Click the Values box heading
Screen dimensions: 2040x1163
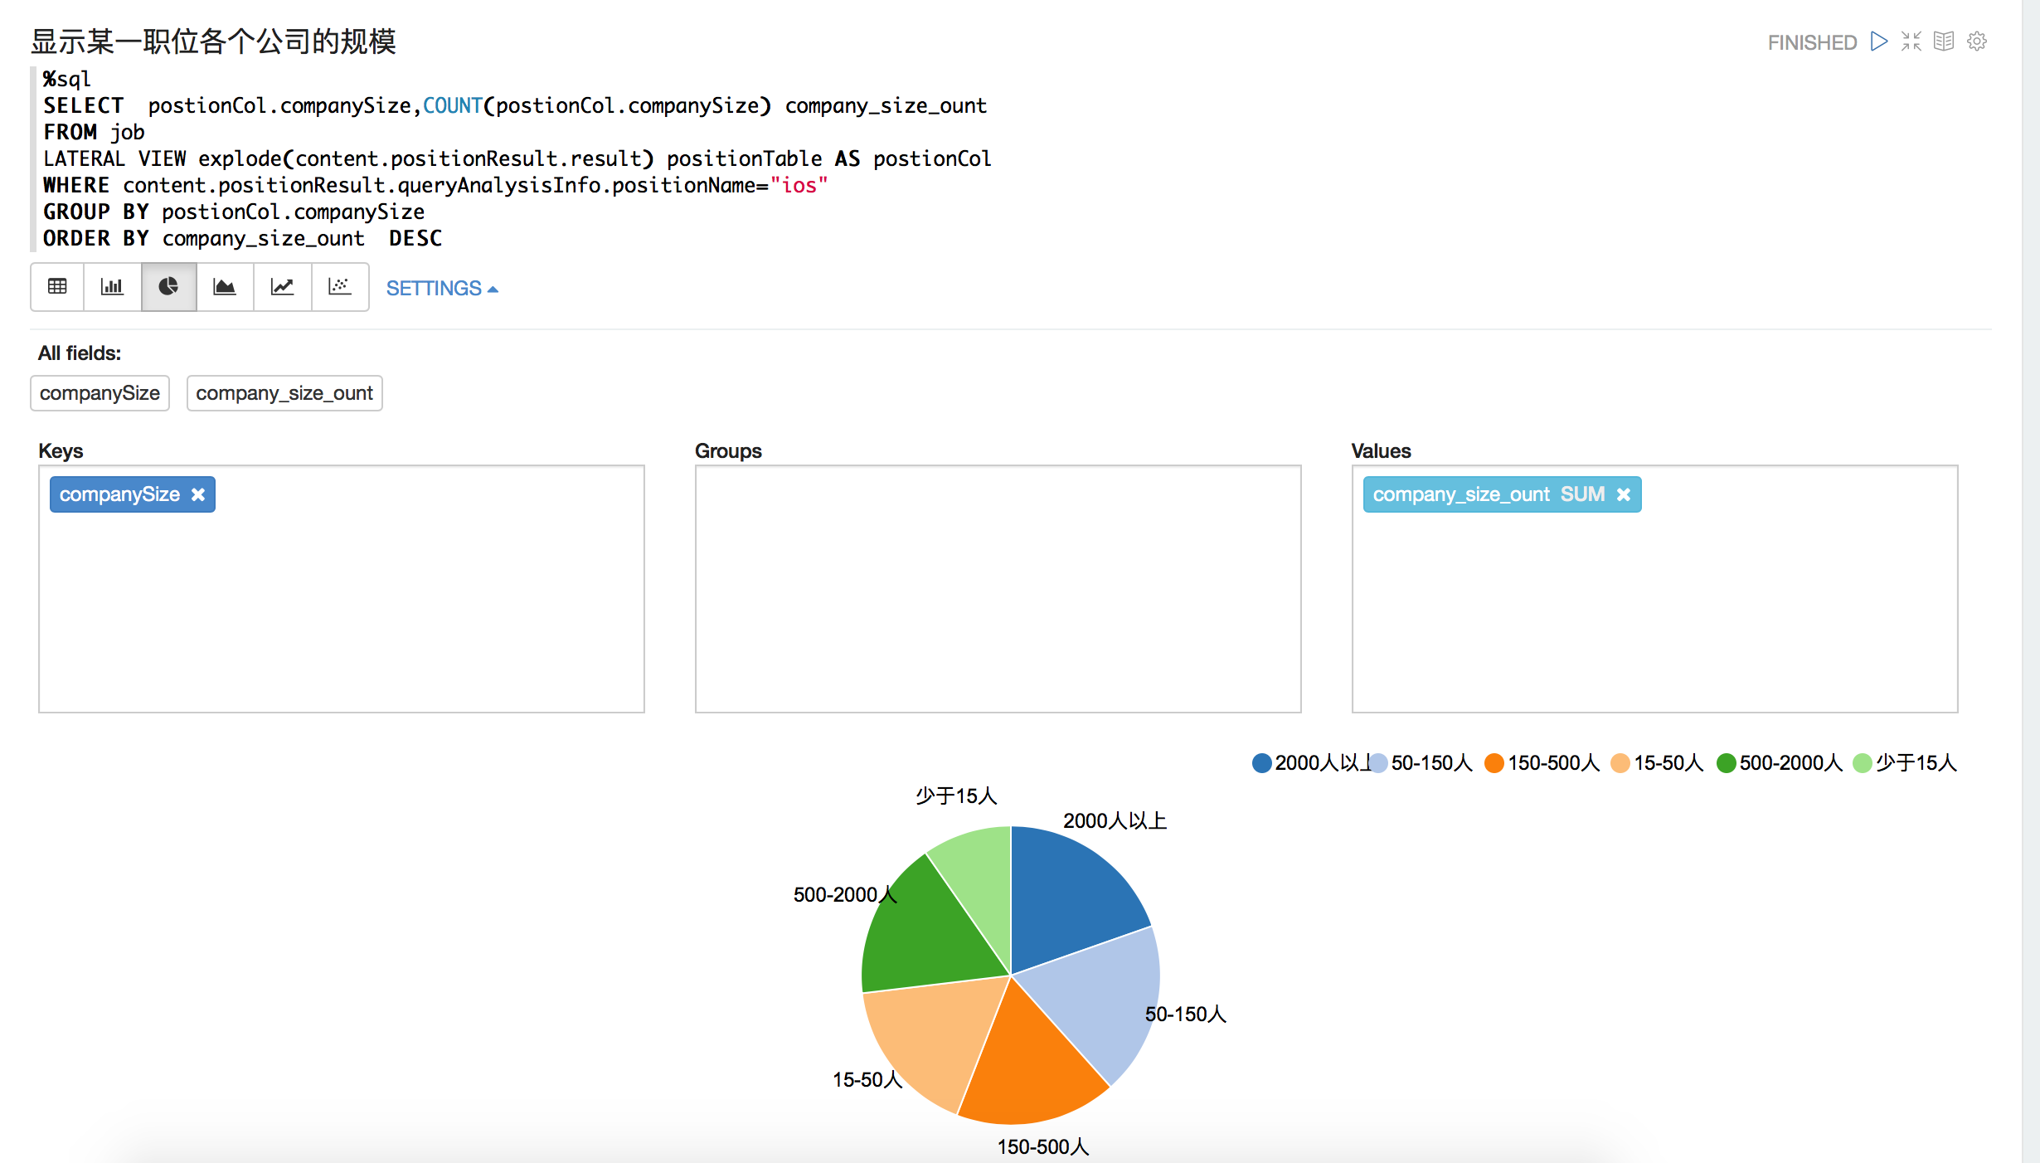coord(1382,450)
